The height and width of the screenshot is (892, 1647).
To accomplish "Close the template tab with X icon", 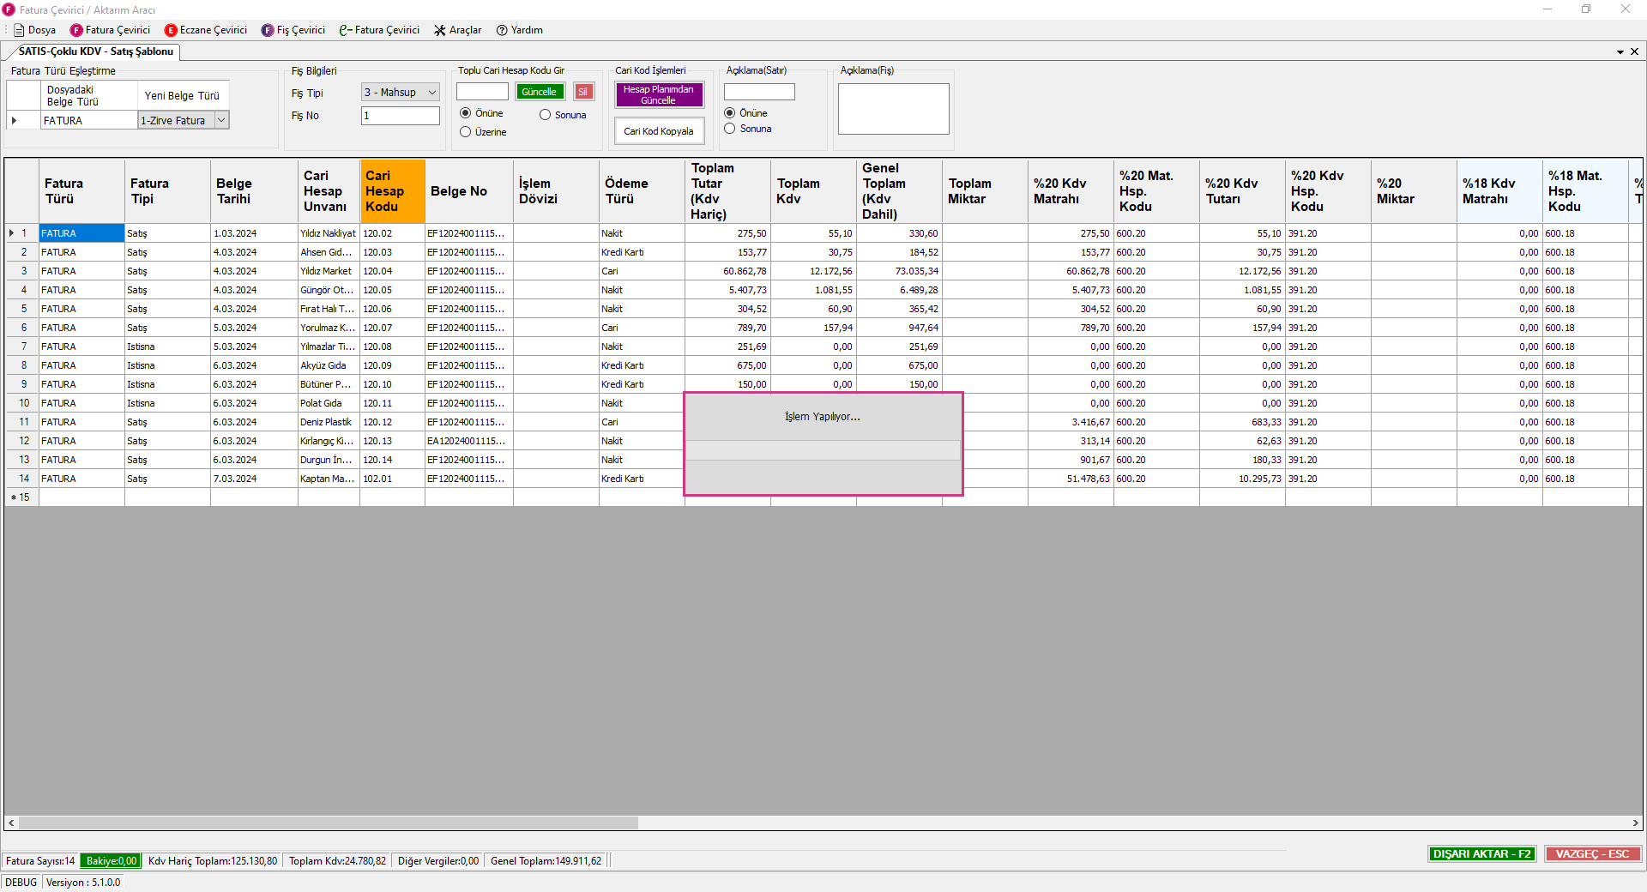I will [x=1635, y=51].
